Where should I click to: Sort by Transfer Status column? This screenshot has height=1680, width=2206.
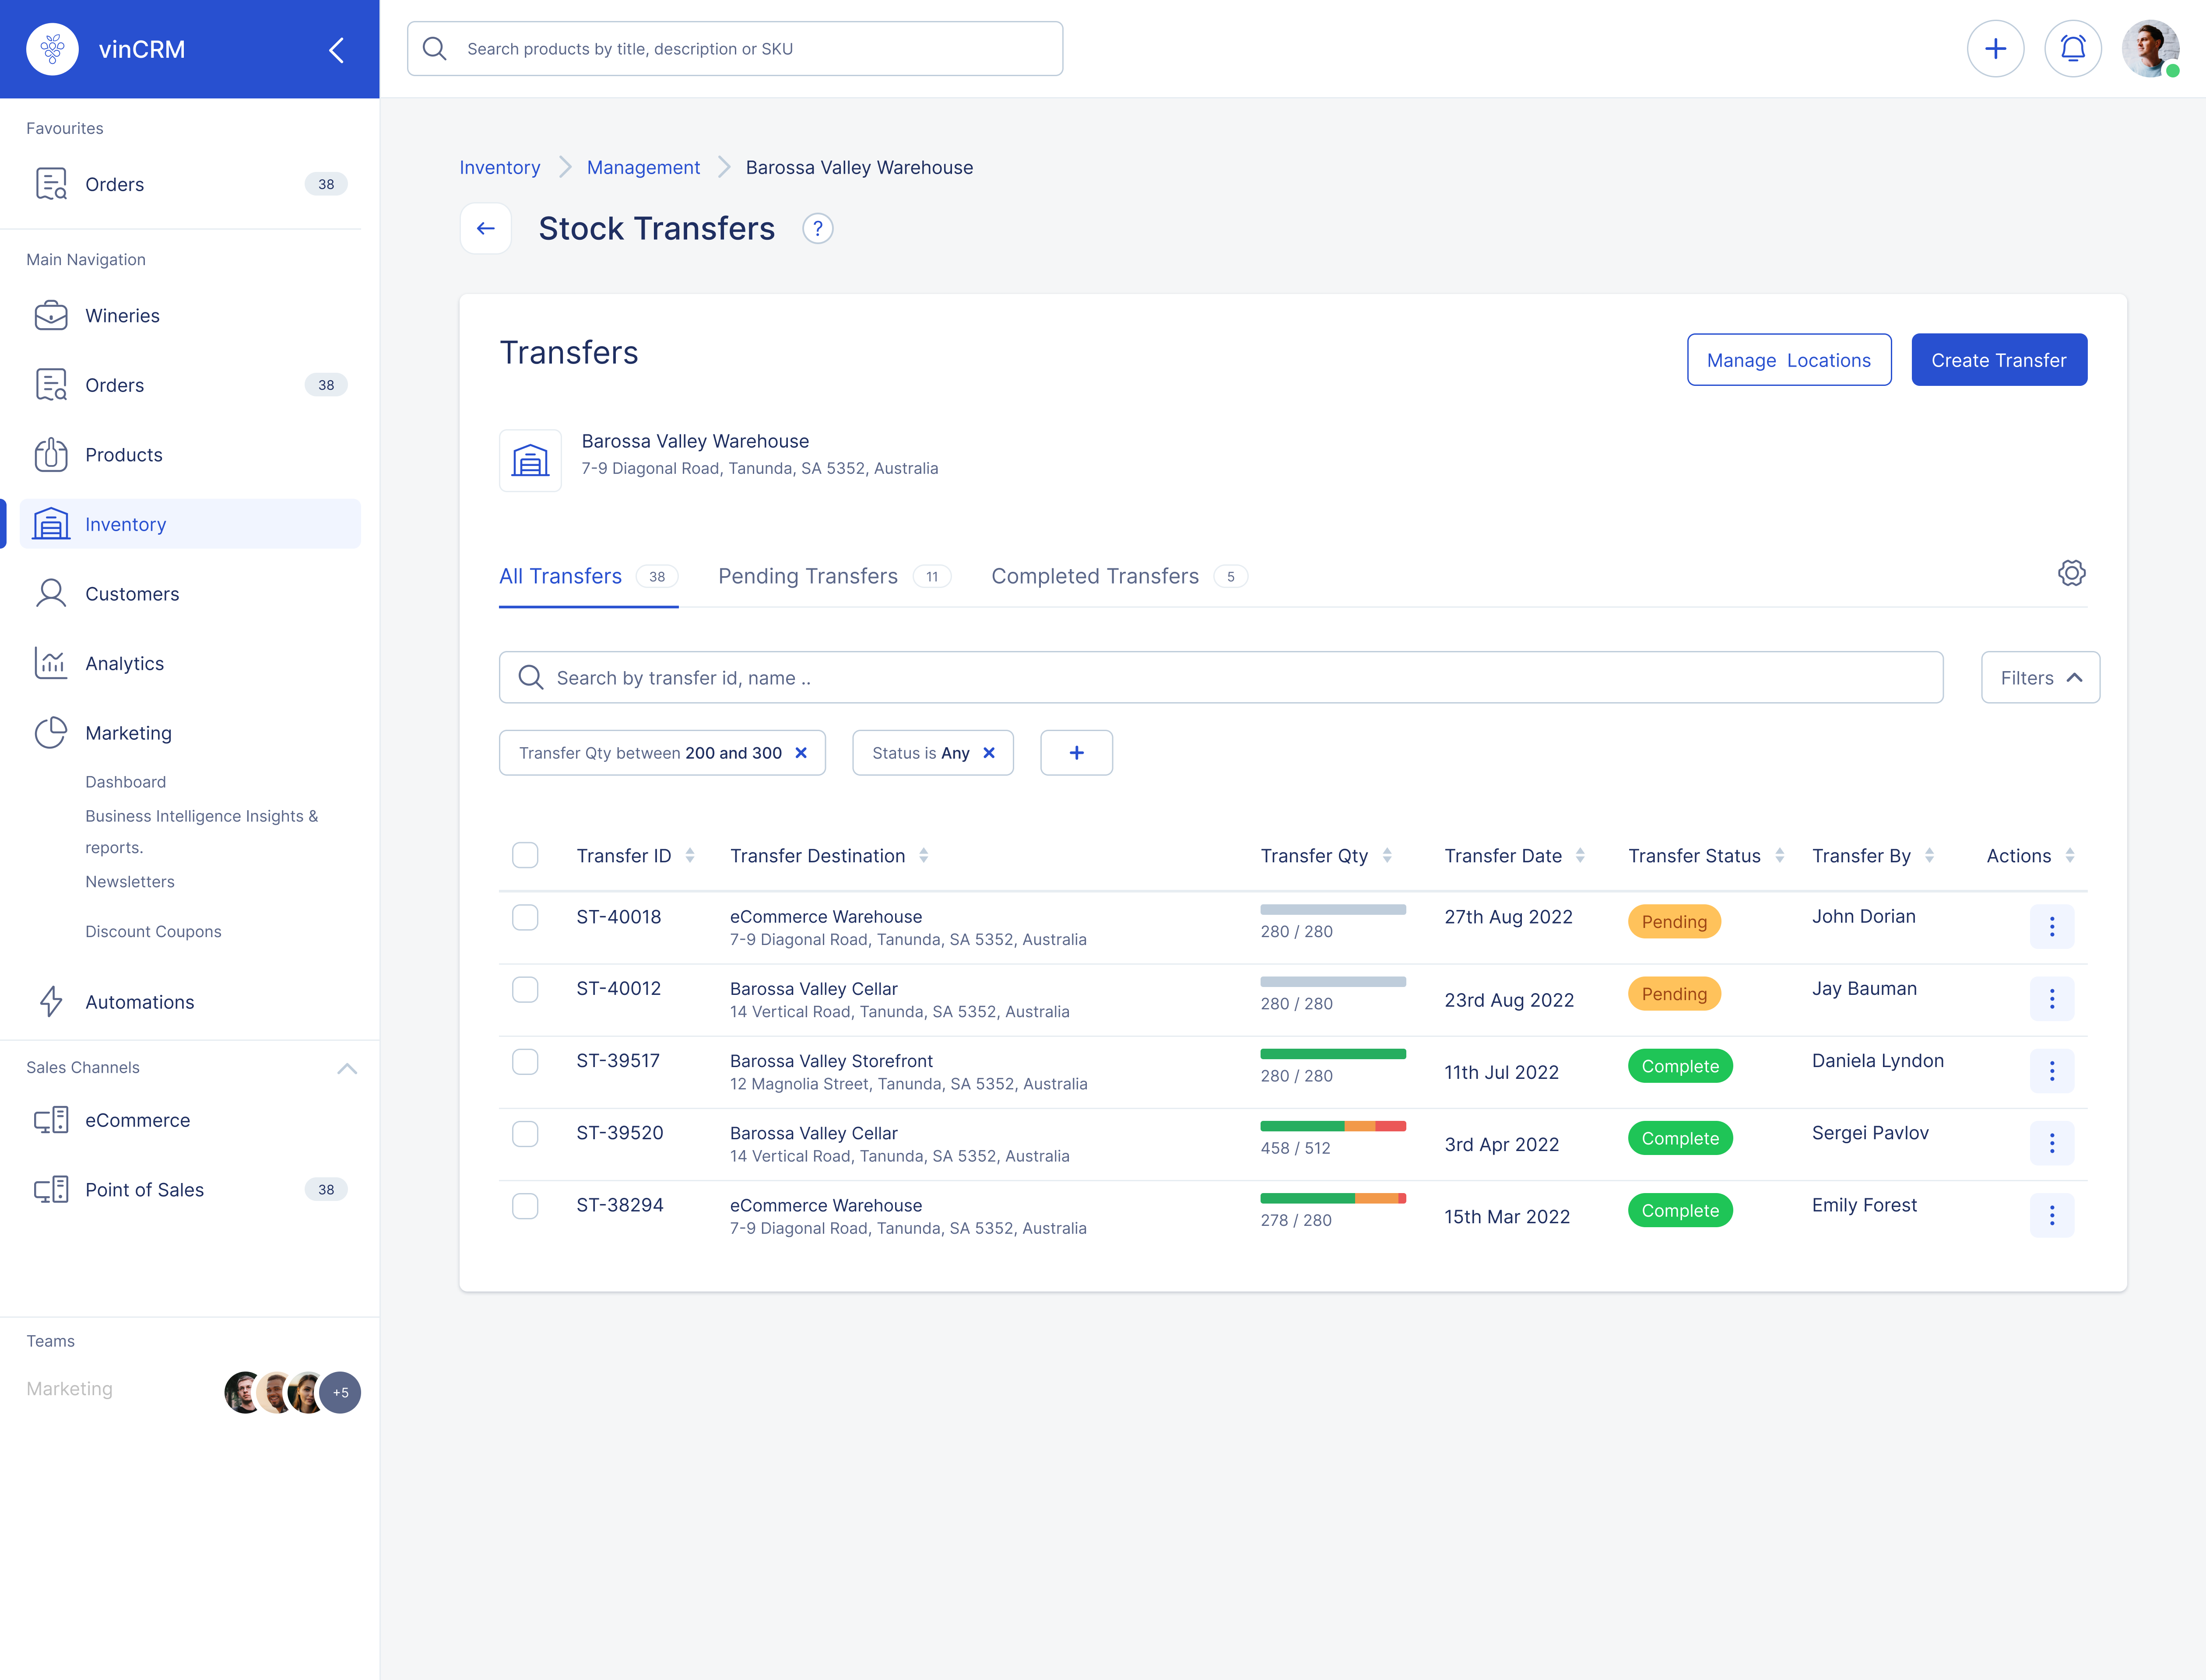pos(1779,856)
